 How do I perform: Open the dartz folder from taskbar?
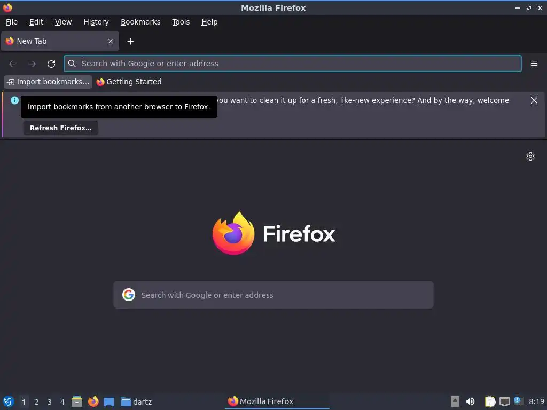pos(136,401)
